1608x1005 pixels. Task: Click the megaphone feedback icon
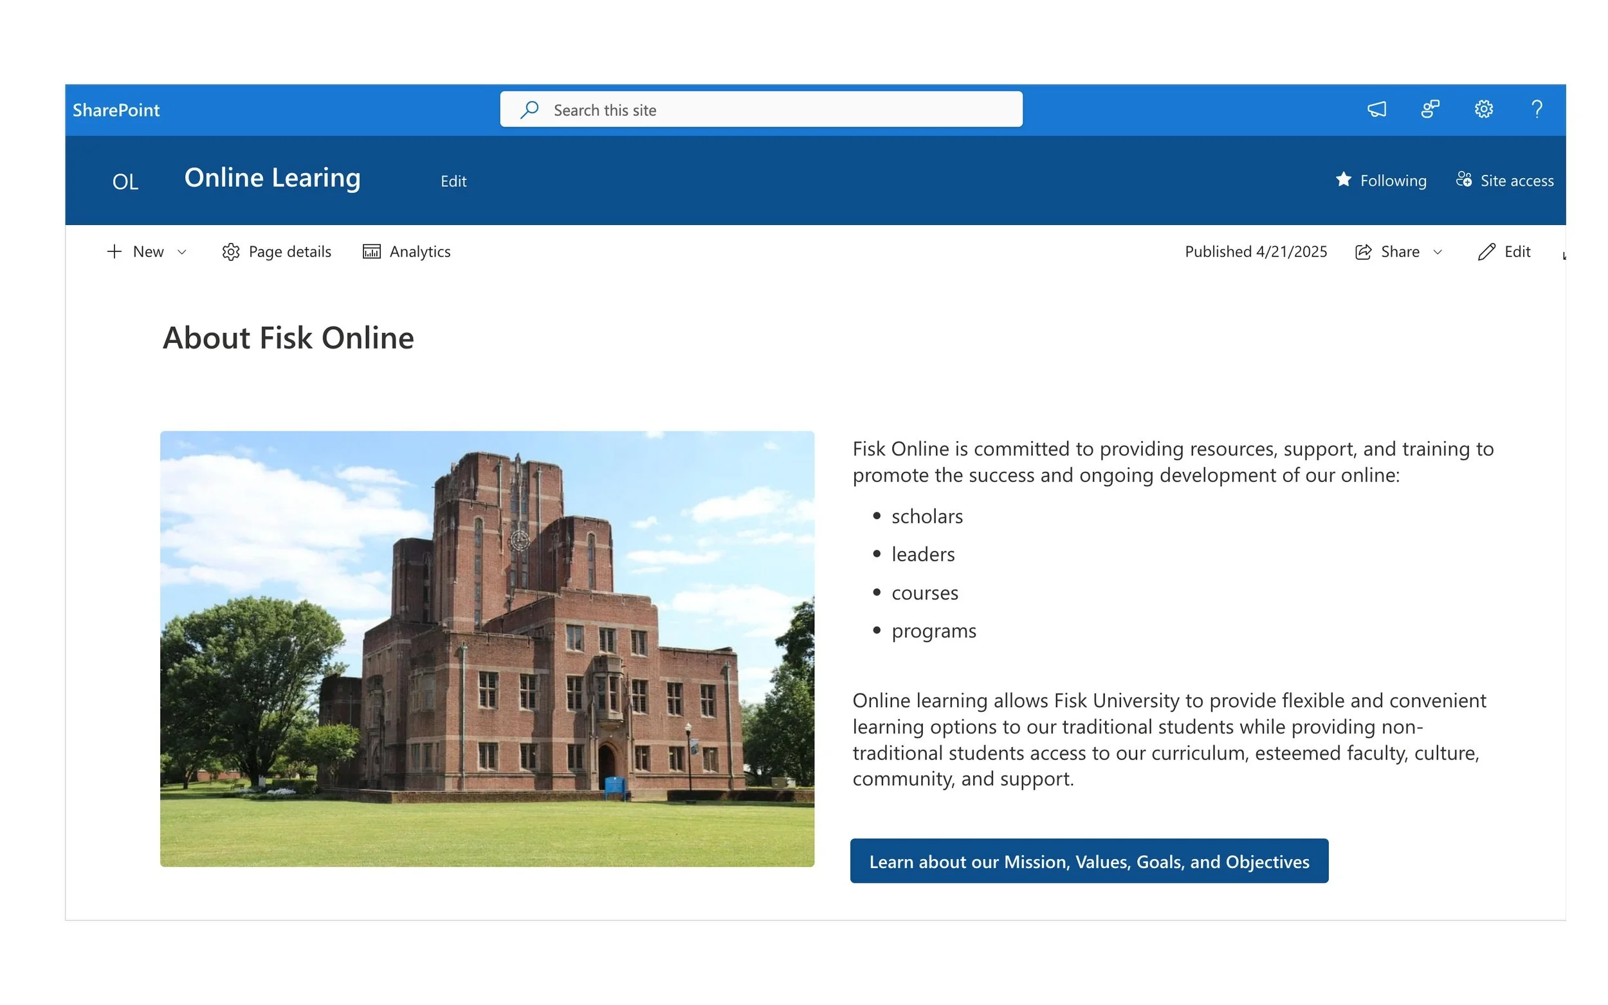click(1376, 109)
